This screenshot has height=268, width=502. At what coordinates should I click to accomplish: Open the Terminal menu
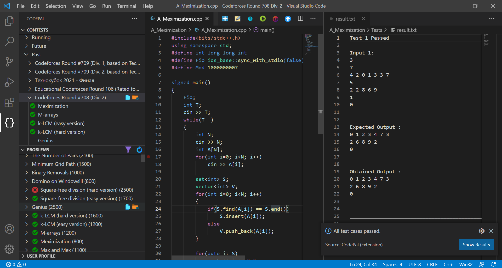(x=127, y=6)
